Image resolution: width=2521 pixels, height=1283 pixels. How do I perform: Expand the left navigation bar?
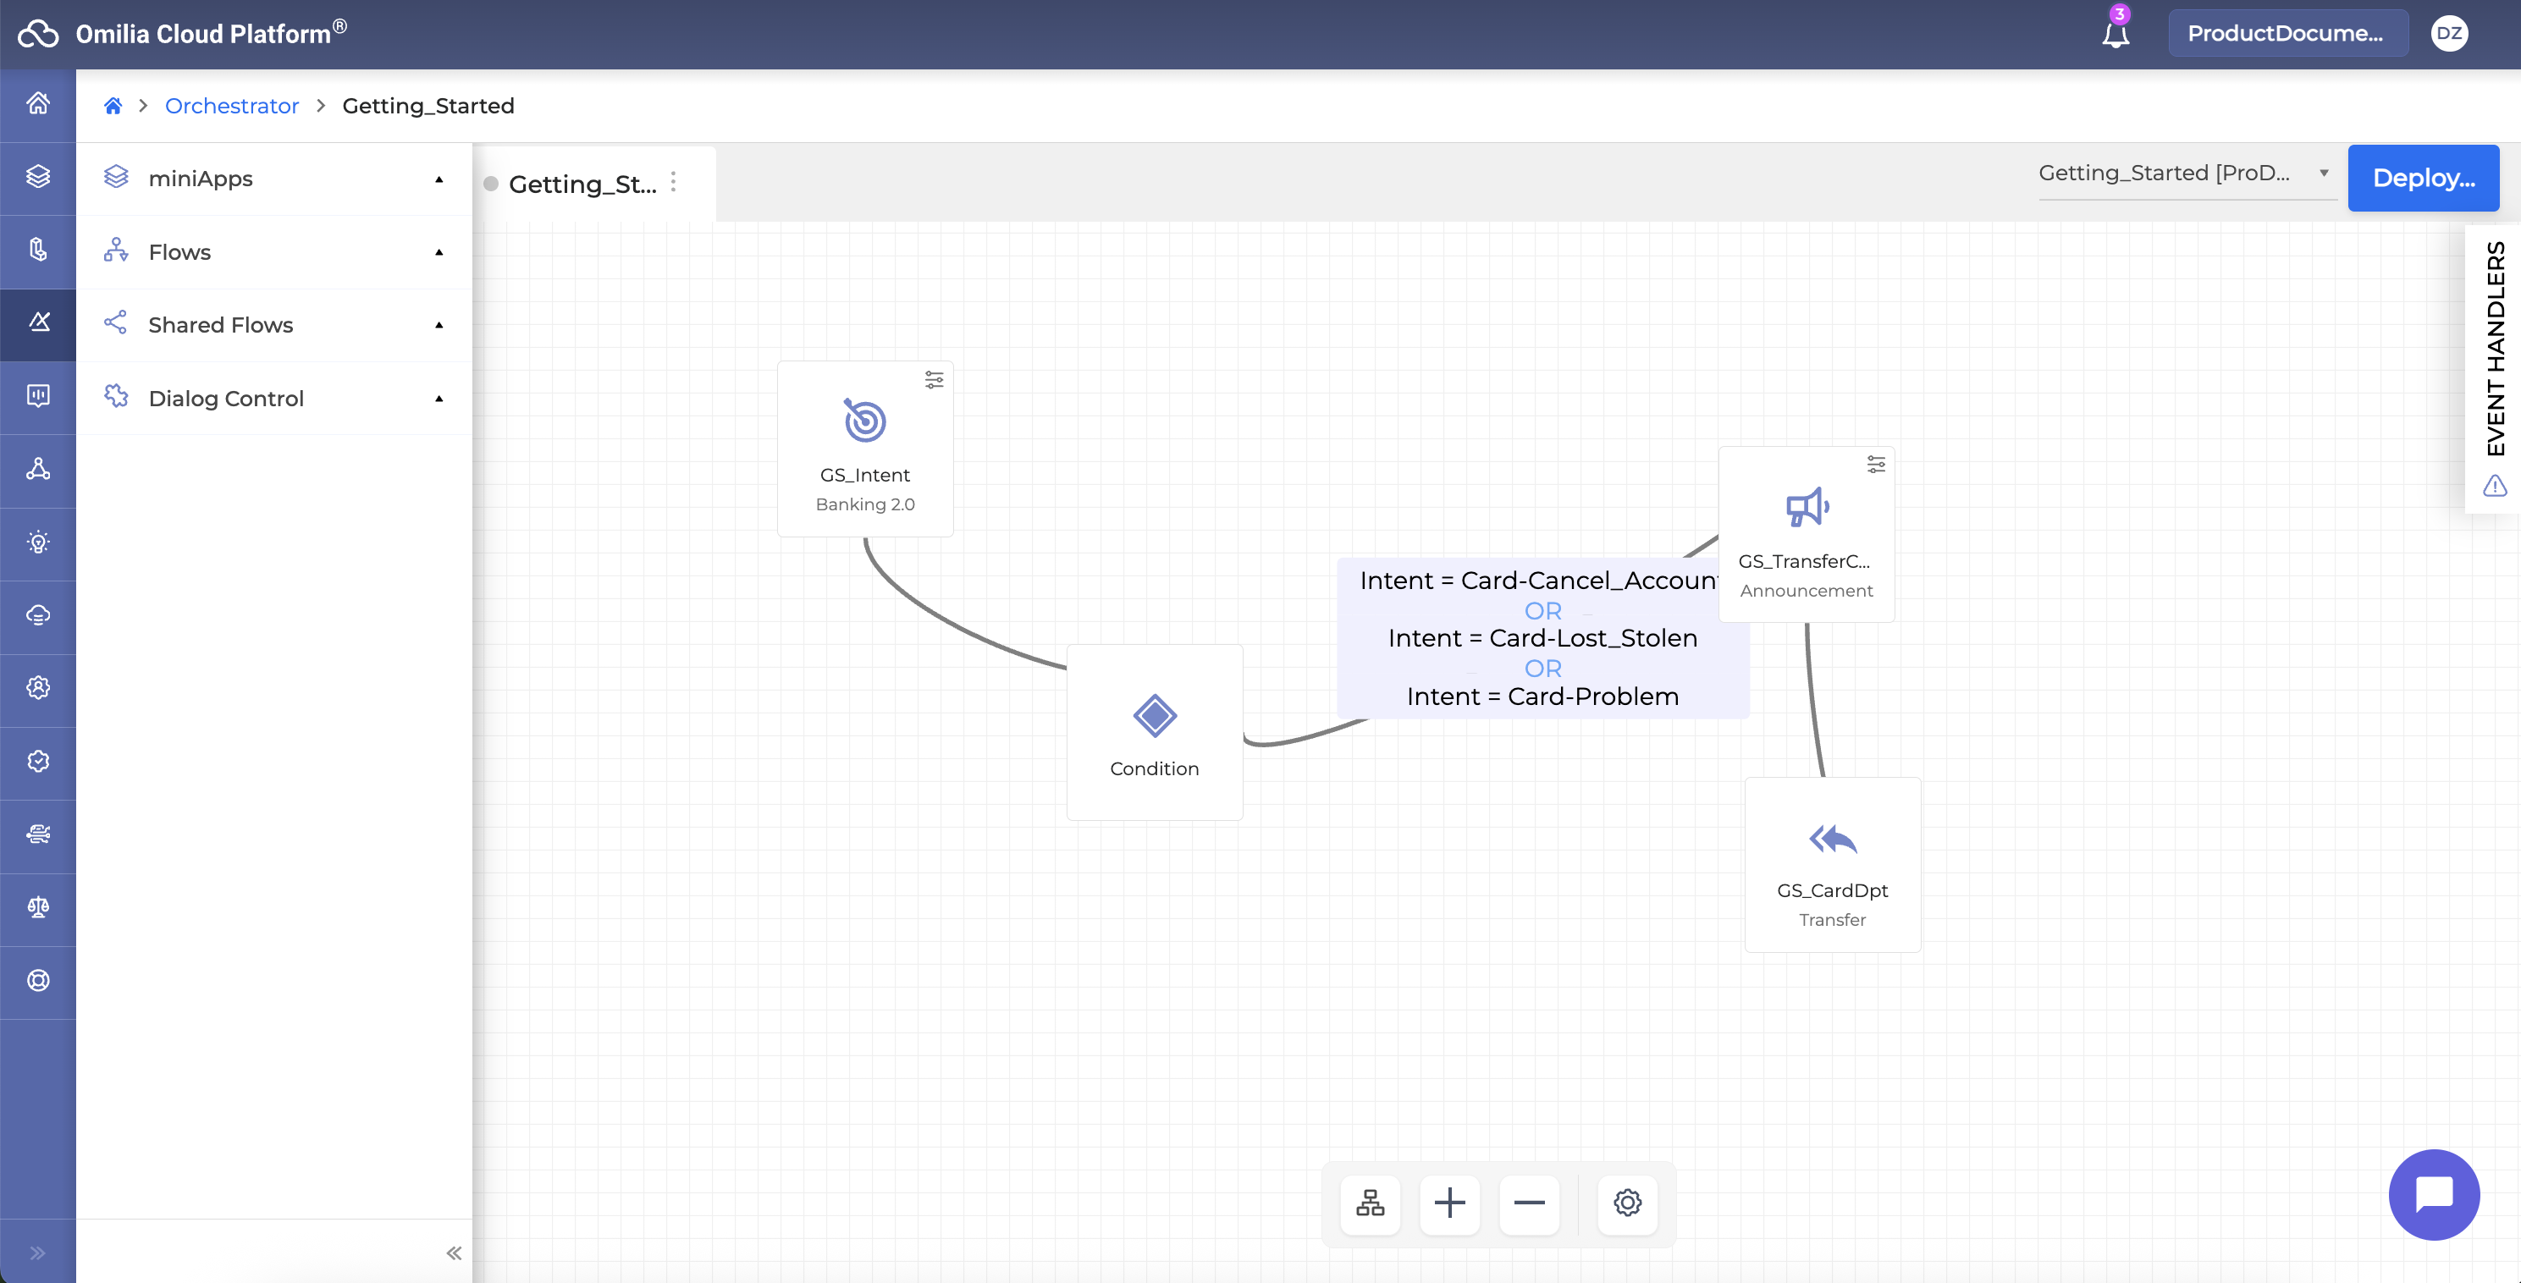coord(37,1253)
